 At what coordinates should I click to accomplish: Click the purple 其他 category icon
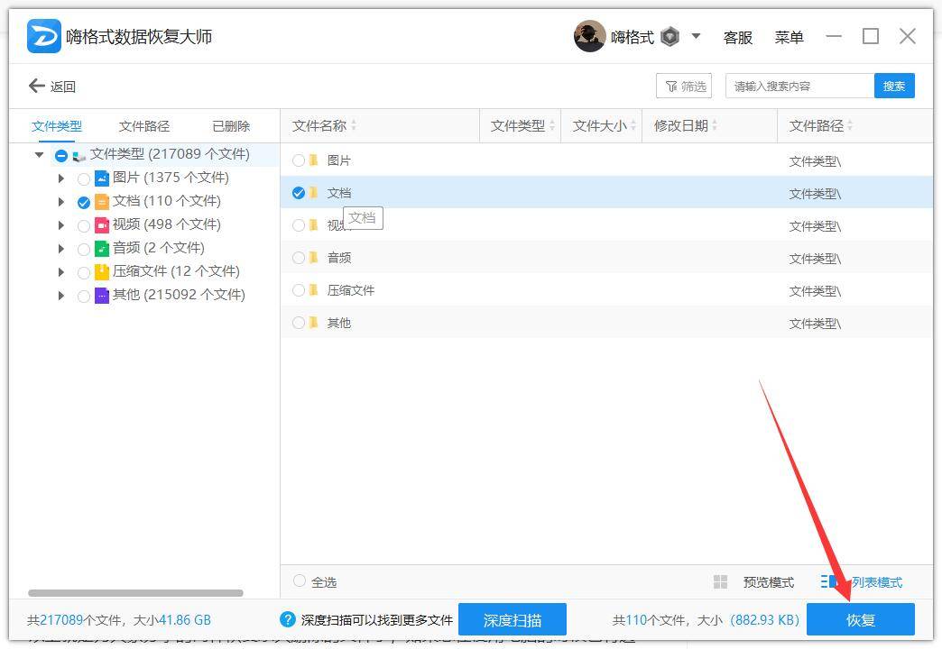[102, 296]
